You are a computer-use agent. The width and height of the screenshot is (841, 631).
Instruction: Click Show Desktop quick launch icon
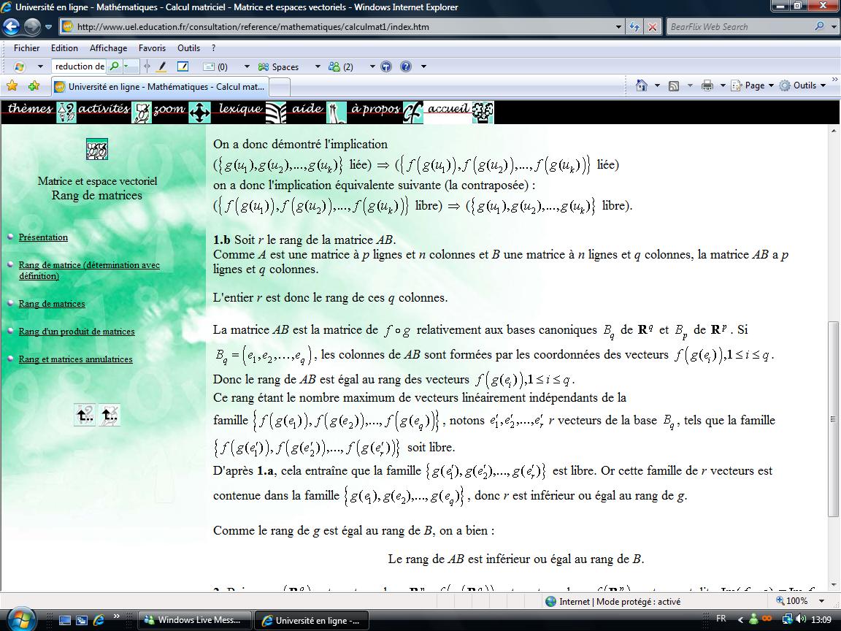click(65, 620)
